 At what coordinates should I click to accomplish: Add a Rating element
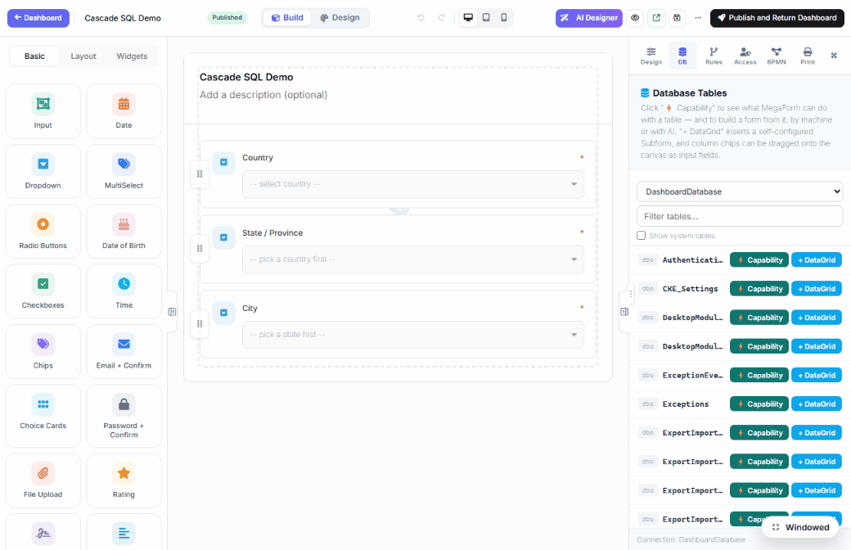[x=124, y=480]
